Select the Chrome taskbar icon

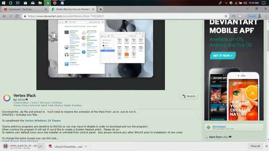click(47, 3)
